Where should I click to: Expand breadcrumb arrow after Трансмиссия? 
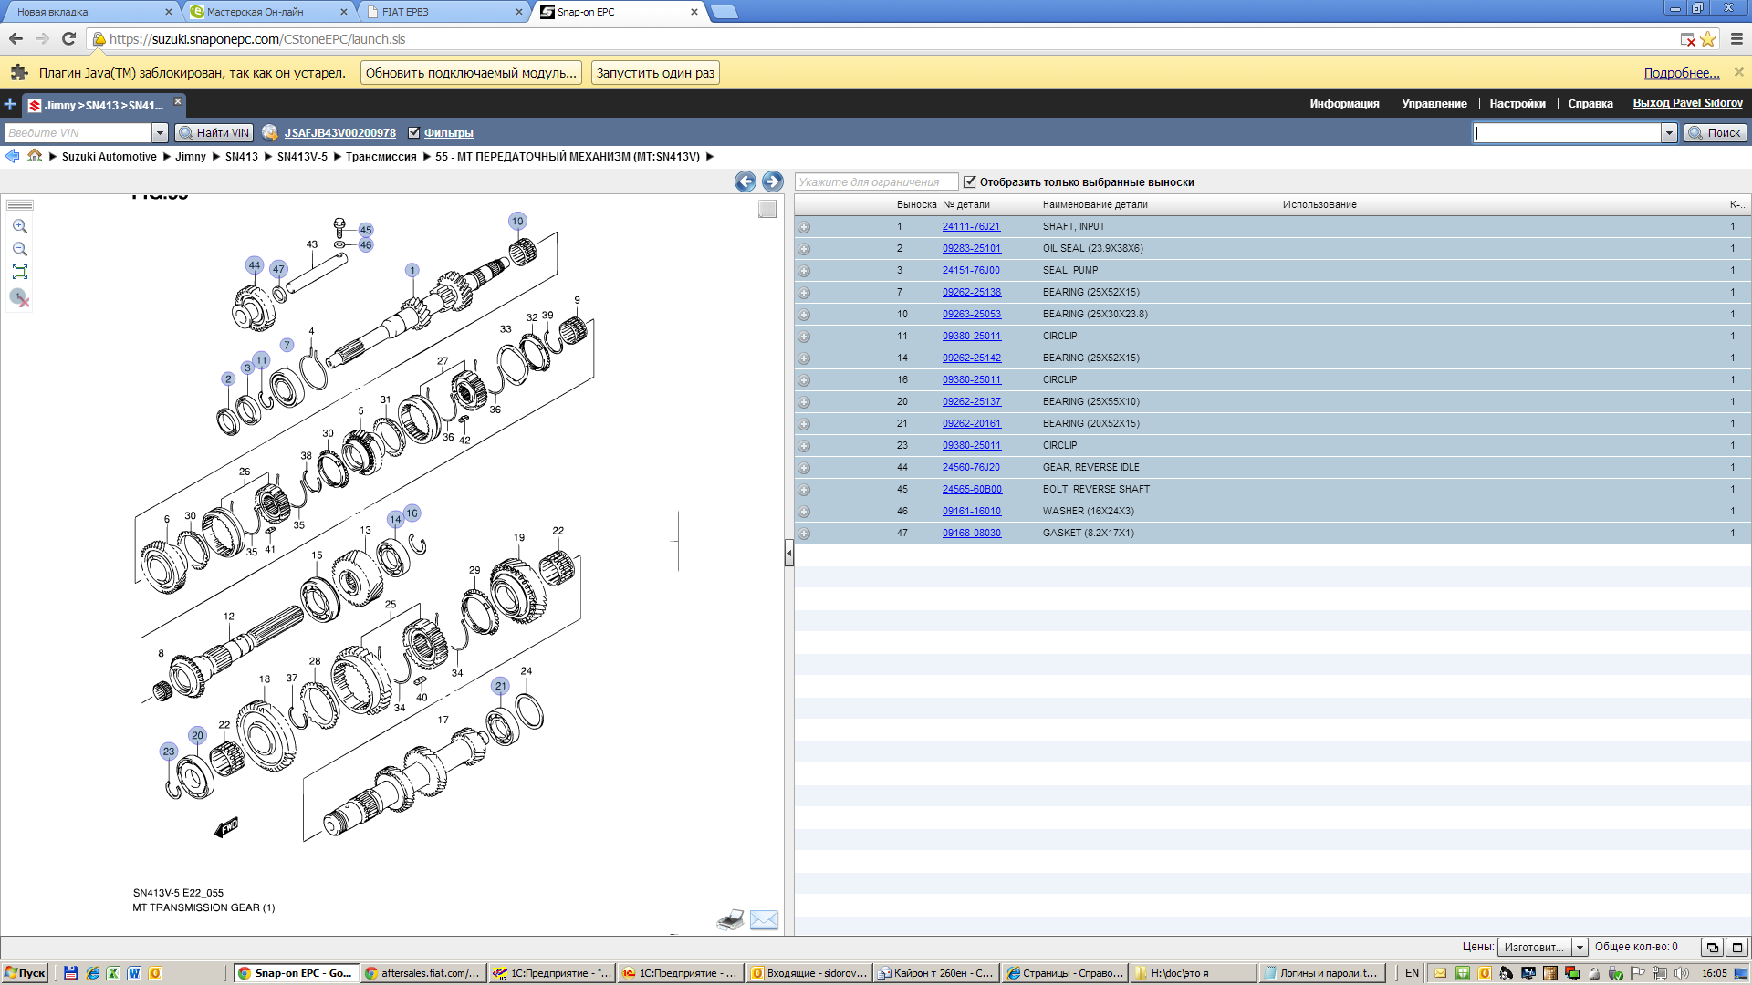tap(426, 157)
